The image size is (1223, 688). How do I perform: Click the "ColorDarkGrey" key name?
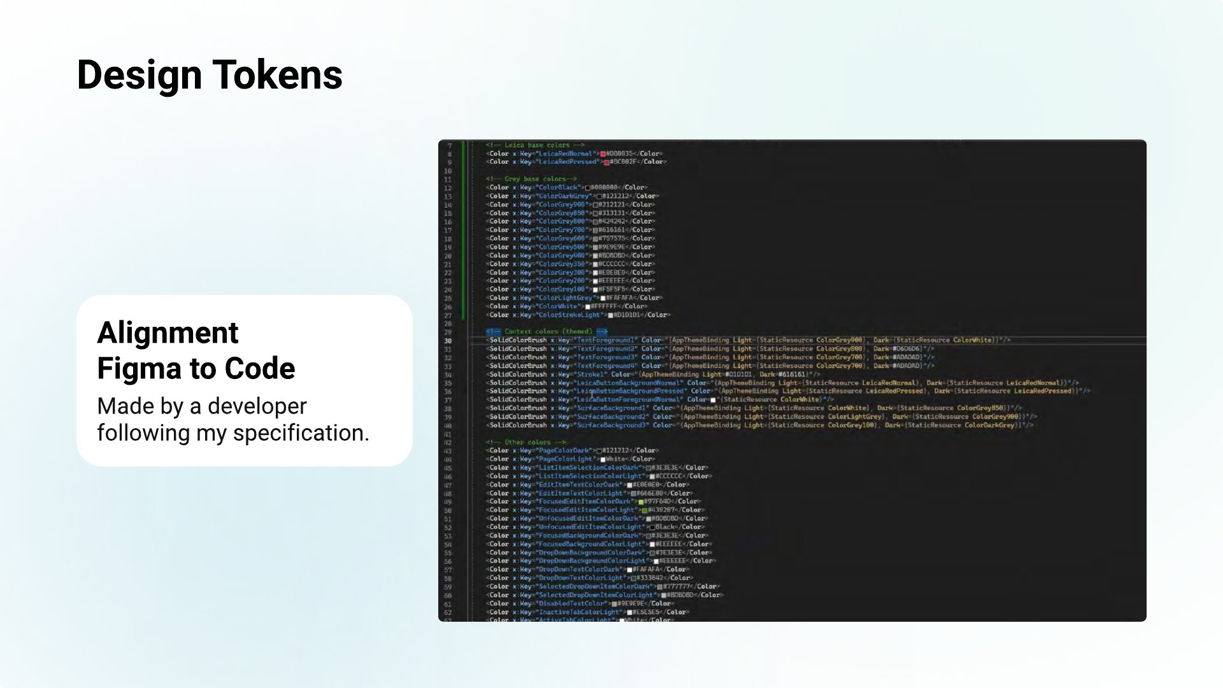pos(563,196)
